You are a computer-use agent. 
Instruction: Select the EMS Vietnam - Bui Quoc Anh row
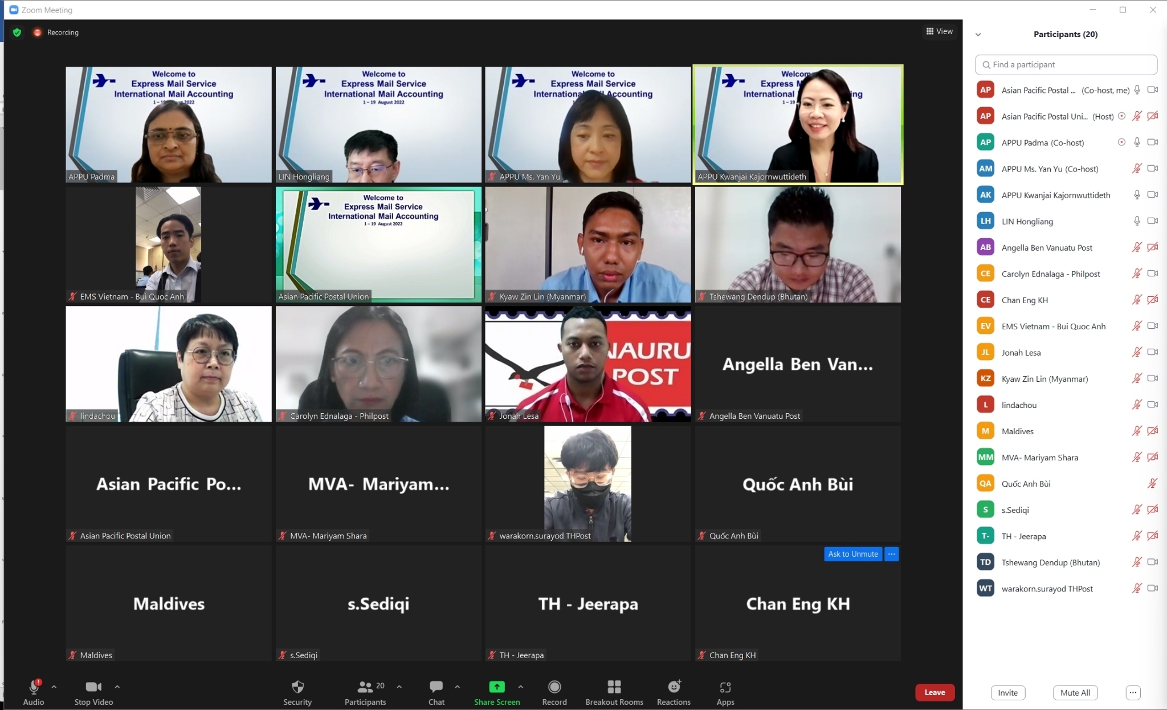coord(1066,326)
